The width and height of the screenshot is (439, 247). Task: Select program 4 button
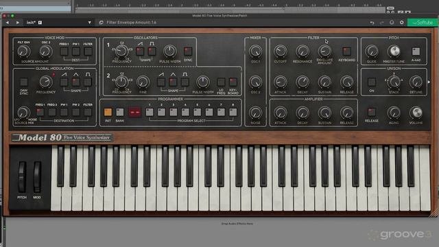coord(185,113)
